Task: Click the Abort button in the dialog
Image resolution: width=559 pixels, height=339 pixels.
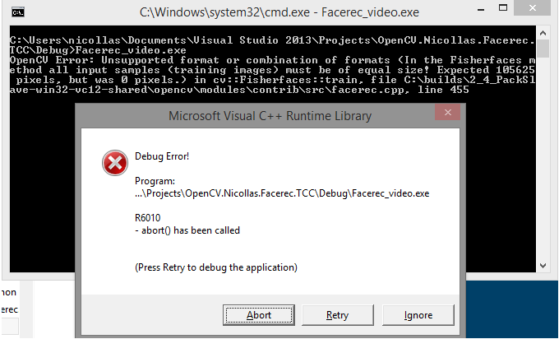Action: click(x=258, y=315)
